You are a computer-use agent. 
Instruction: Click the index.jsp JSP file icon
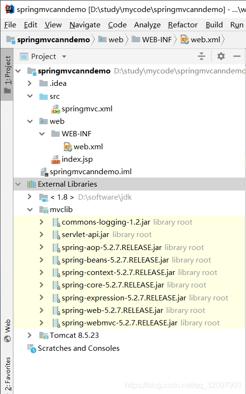(x=56, y=159)
